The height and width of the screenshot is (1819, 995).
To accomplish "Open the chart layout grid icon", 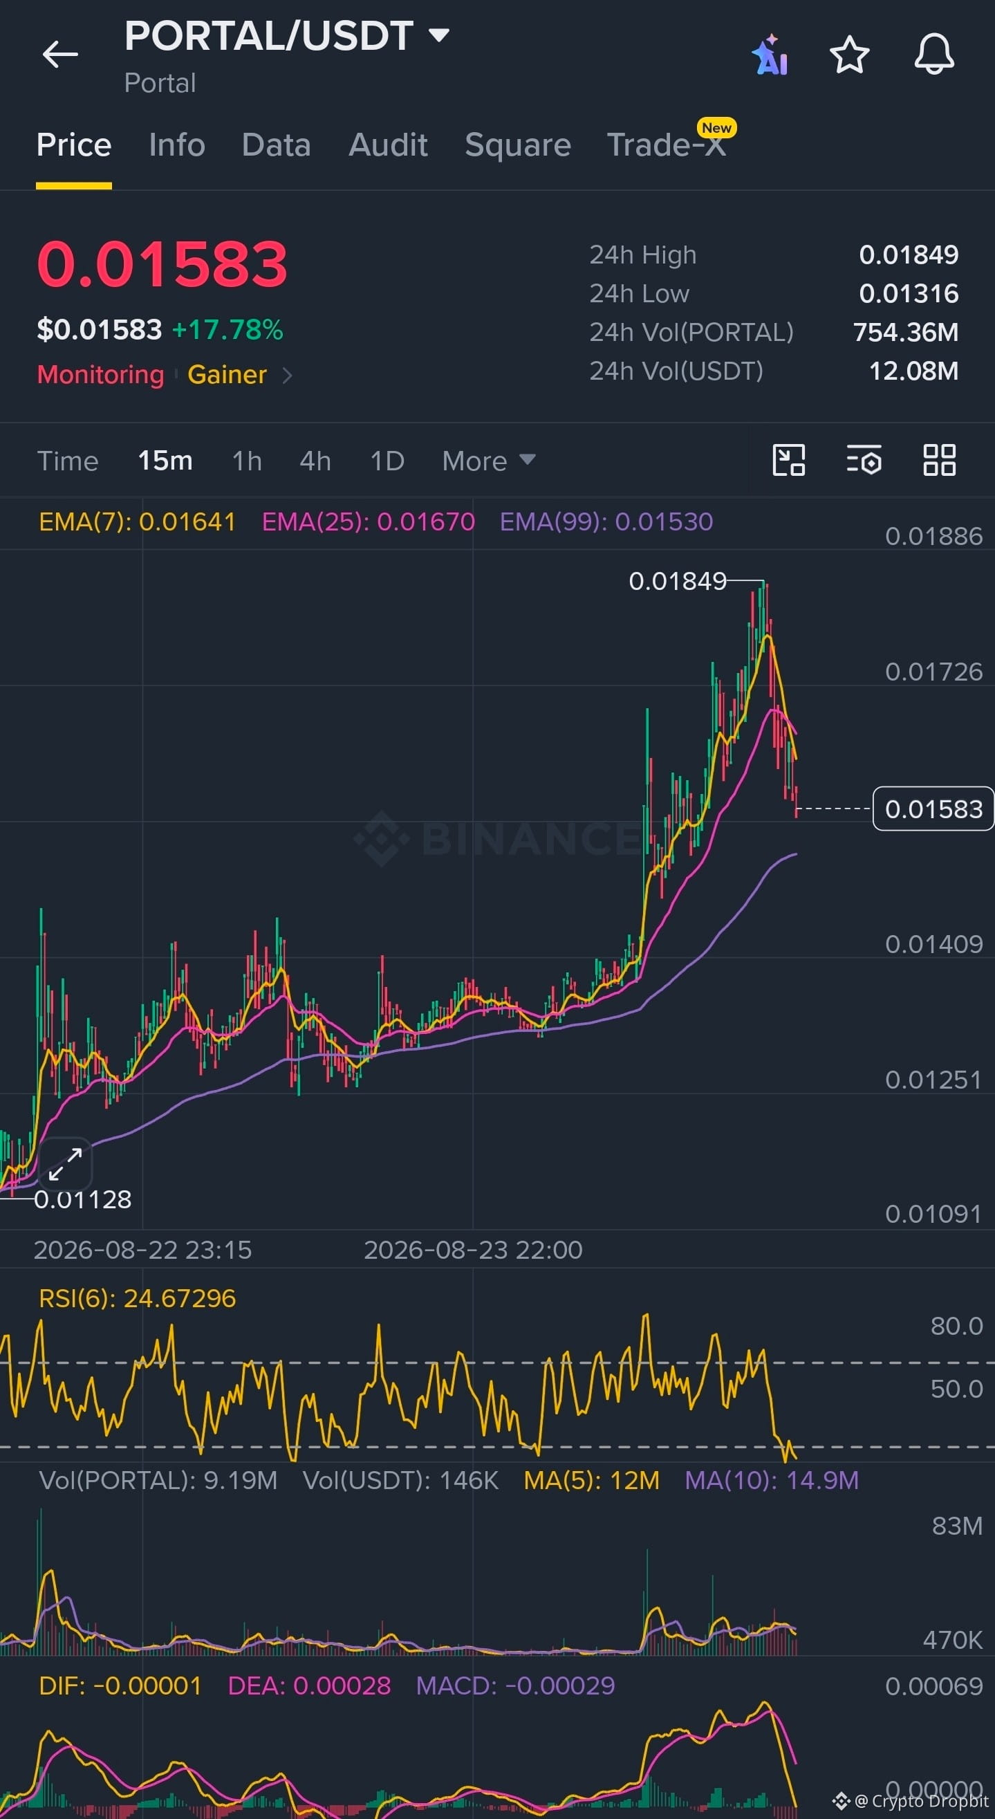I will (x=939, y=461).
